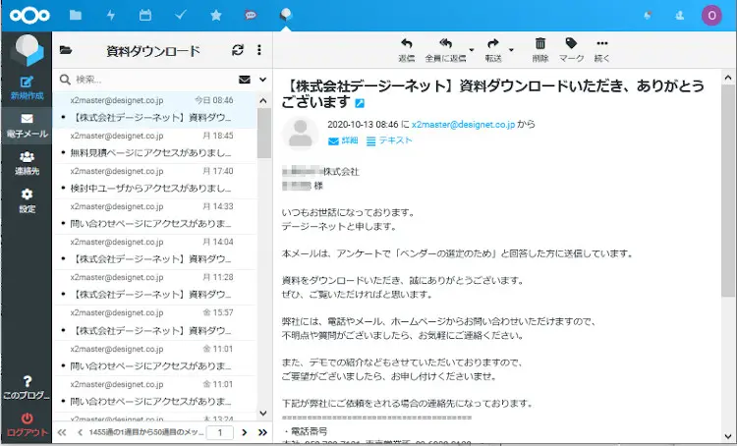Viewport: 737px width, 446px height.
Task: Expand the reply-all dropdown arrow
Action: (x=472, y=50)
